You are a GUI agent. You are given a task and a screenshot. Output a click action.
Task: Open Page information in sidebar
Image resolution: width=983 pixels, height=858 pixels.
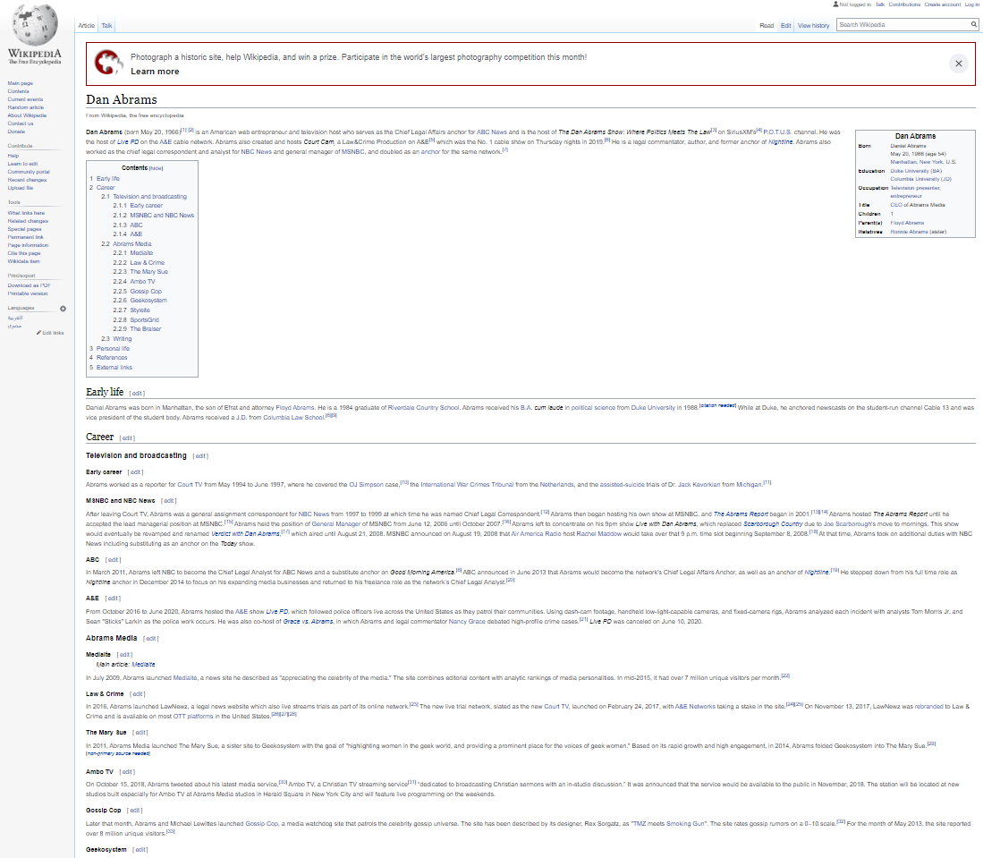[28, 245]
